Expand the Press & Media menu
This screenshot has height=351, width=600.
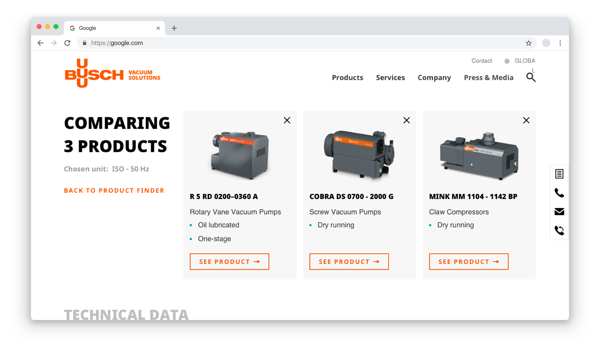(488, 77)
